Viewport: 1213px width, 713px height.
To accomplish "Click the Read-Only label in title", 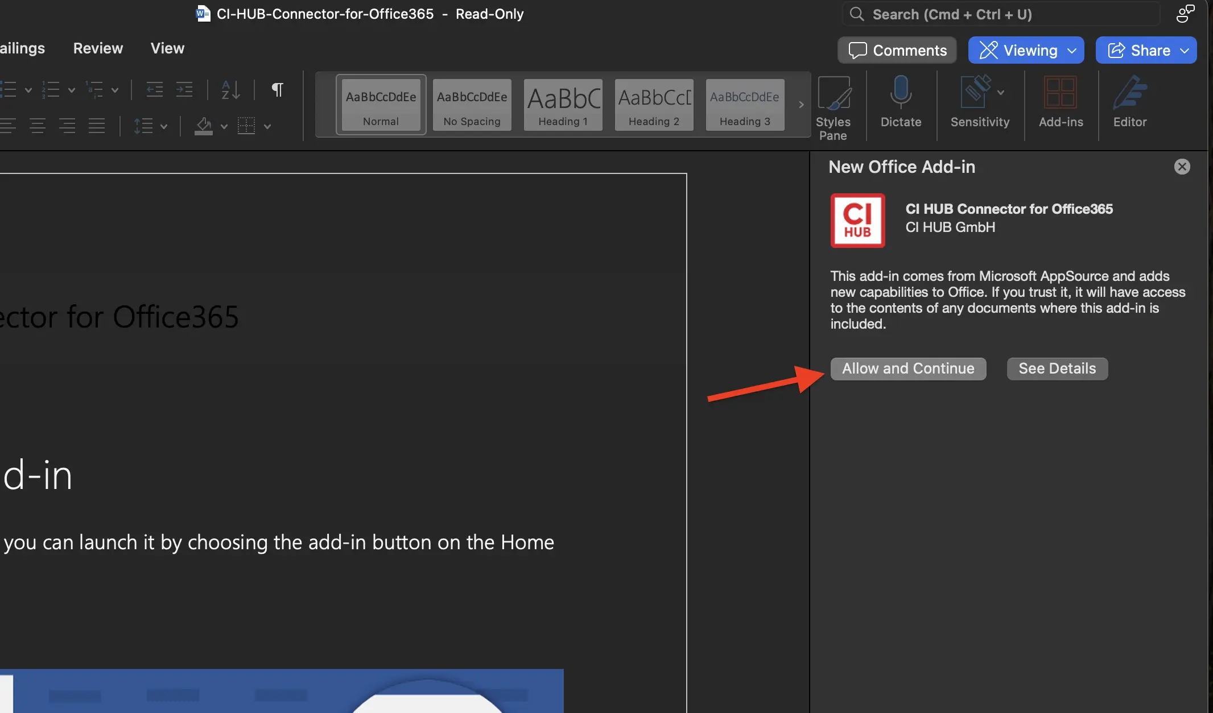I will coord(489,14).
